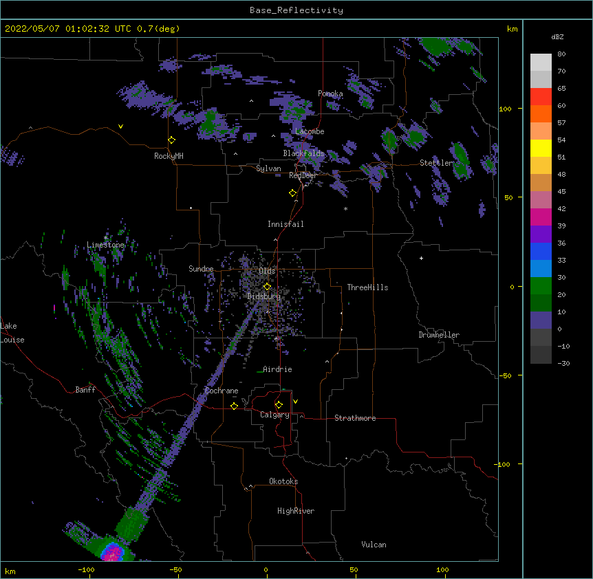Click the Blackfalds label
The height and width of the screenshot is (579, 593).
pos(303,153)
